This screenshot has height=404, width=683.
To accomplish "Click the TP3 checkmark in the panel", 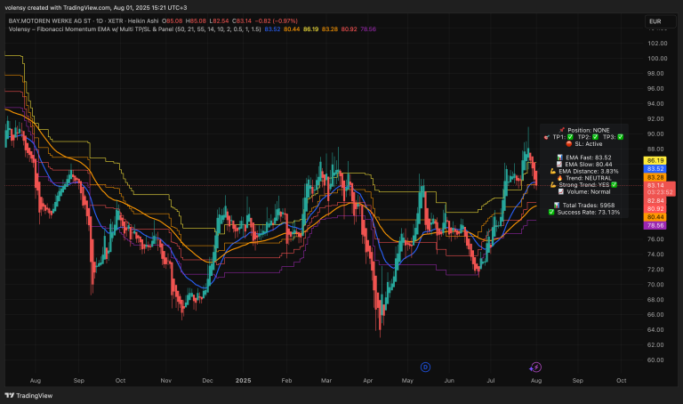I will [620, 137].
